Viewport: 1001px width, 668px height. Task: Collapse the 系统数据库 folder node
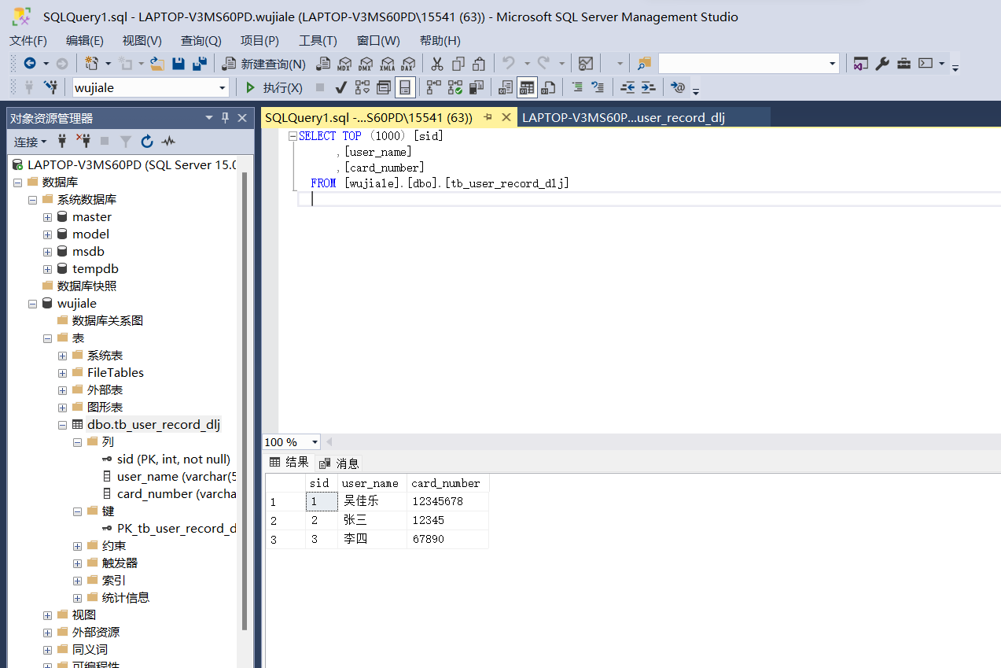coord(33,200)
